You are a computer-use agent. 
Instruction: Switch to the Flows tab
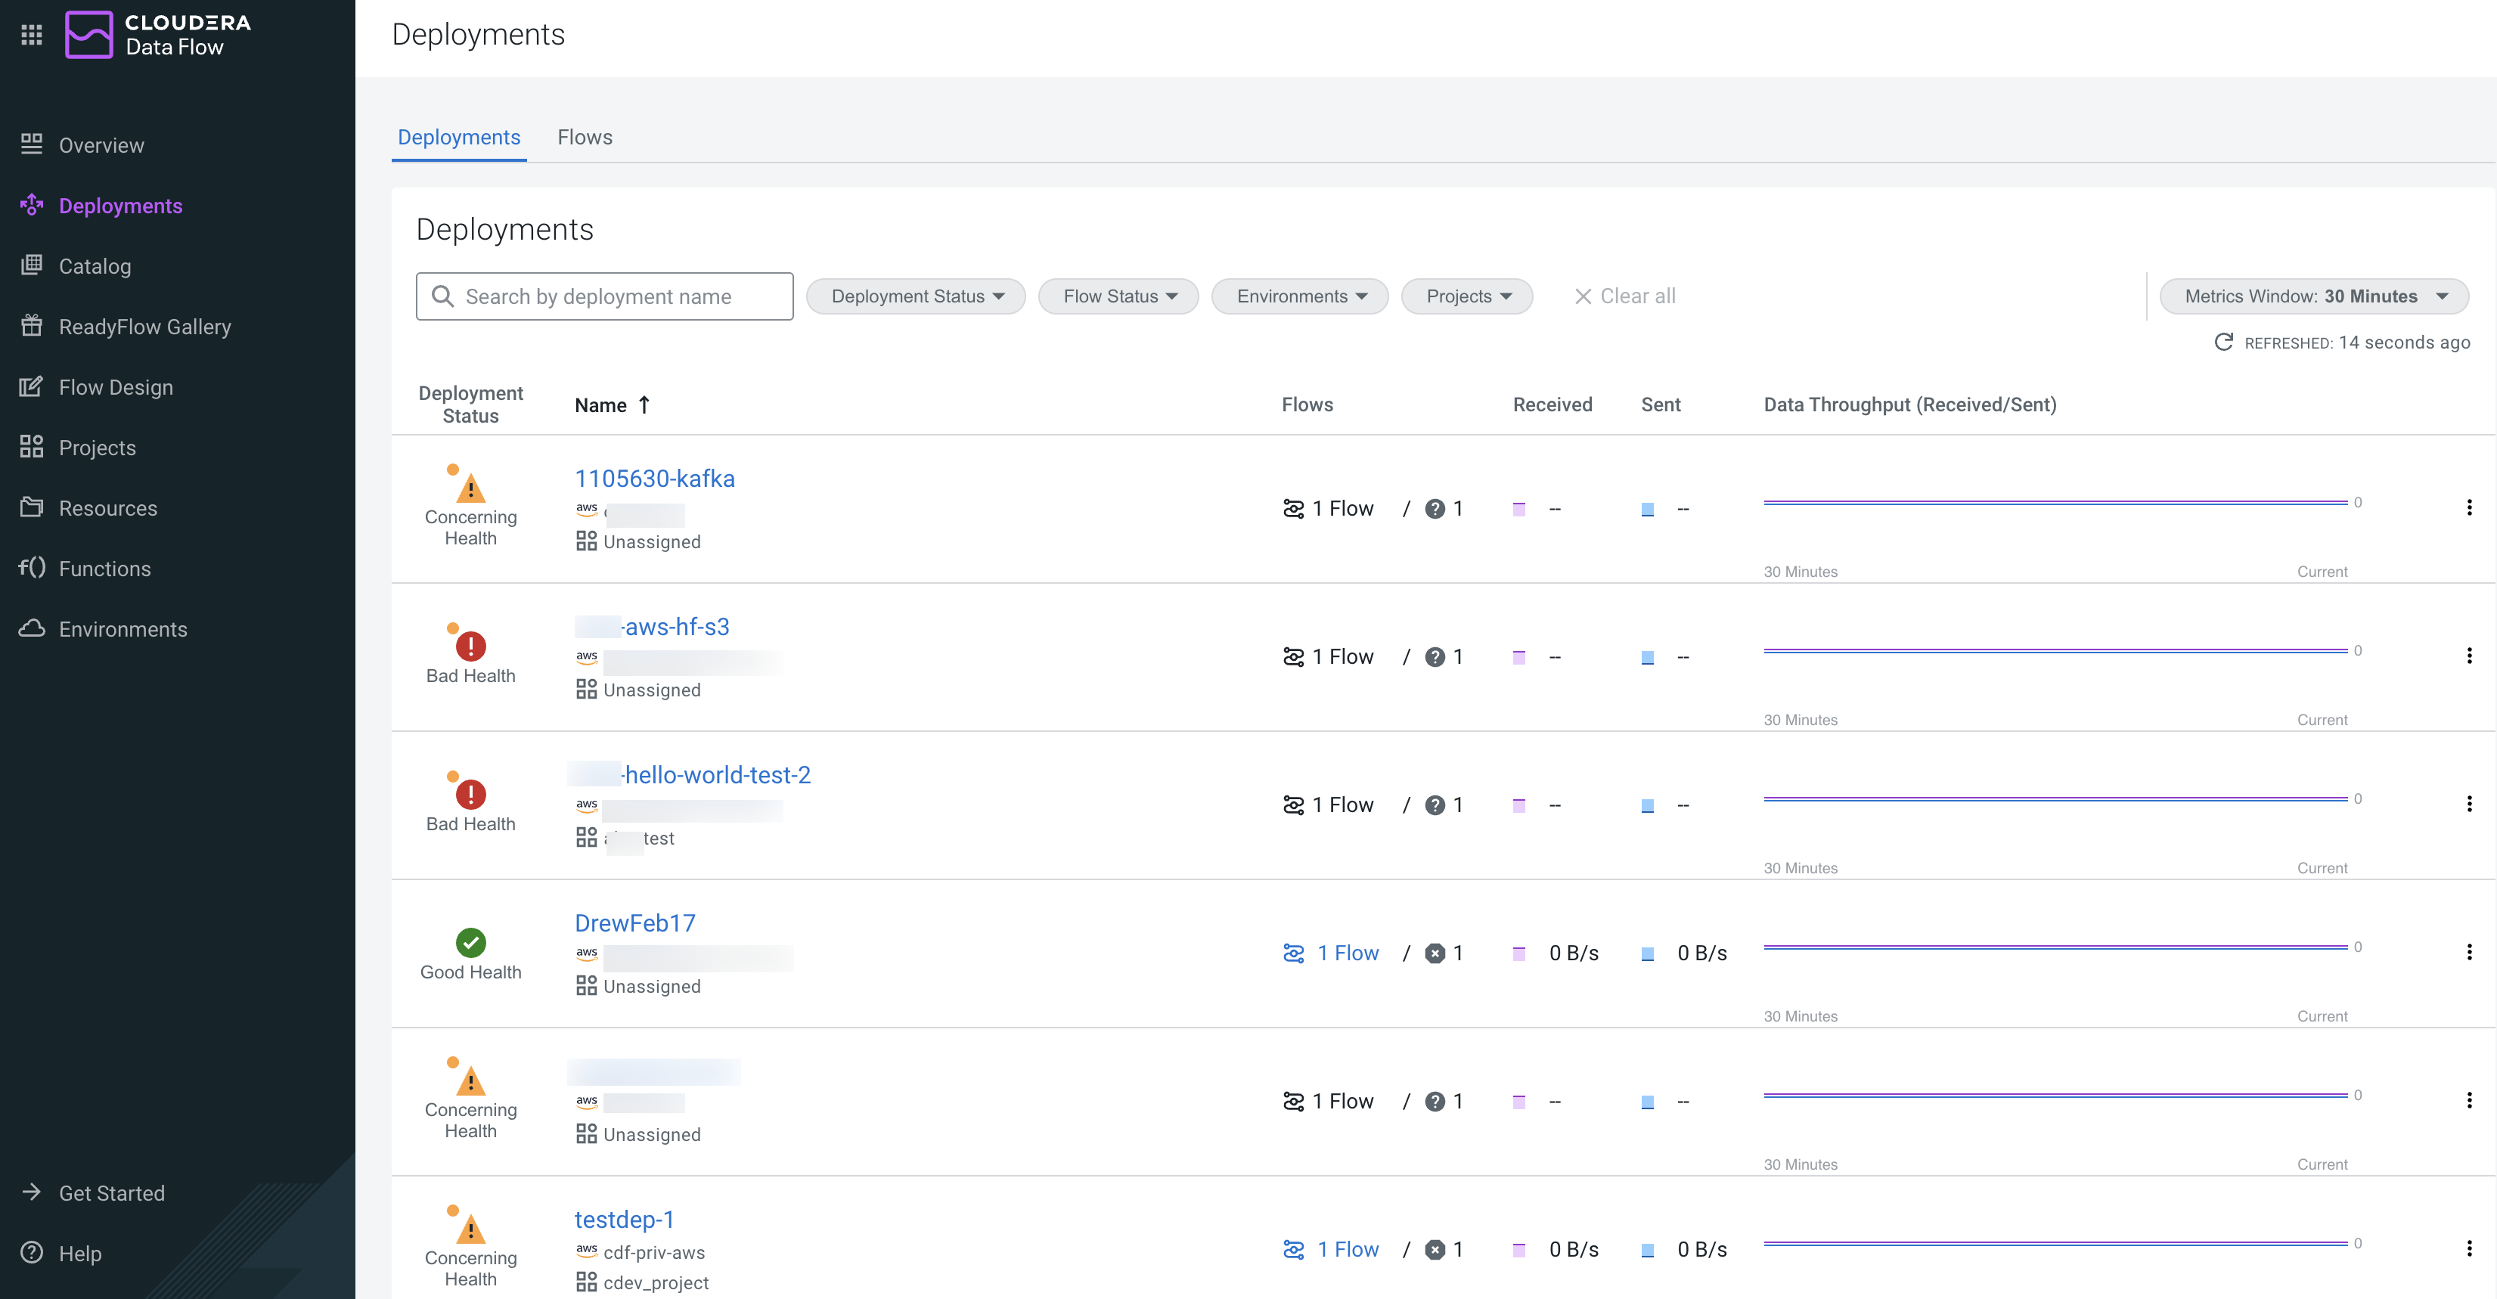coord(585,137)
